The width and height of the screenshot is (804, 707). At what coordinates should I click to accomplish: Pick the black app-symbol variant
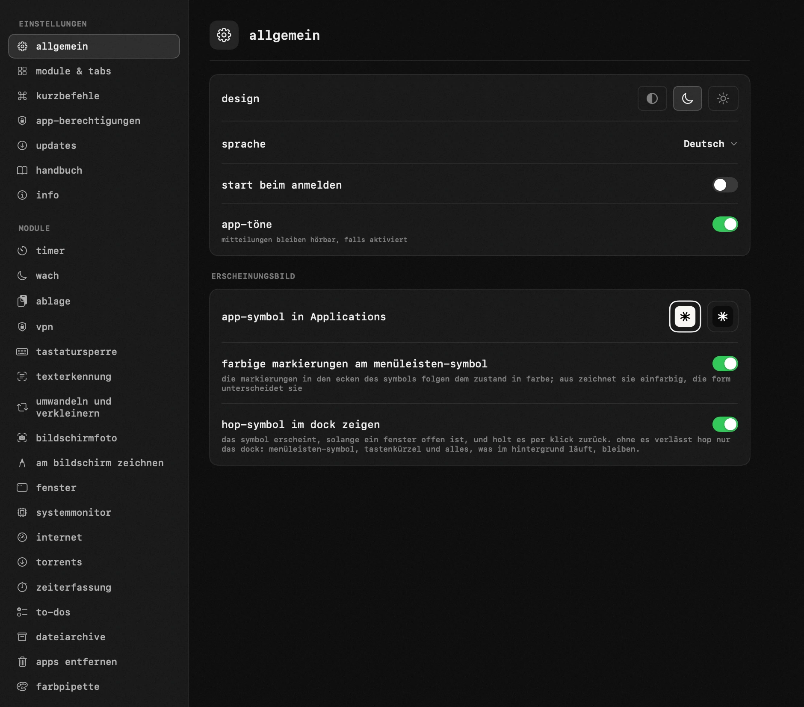[723, 317]
